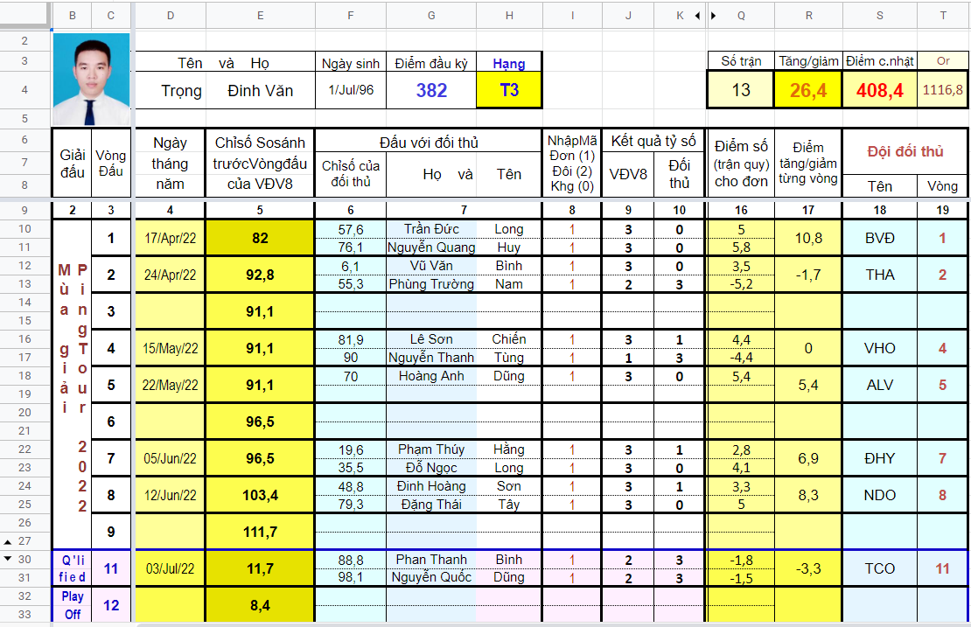The height and width of the screenshot is (627, 971).
Task: Select column E header
Action: pyautogui.click(x=260, y=16)
